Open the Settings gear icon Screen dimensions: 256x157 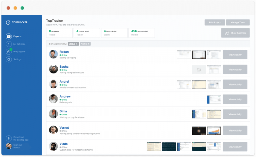pyautogui.click(x=9, y=59)
